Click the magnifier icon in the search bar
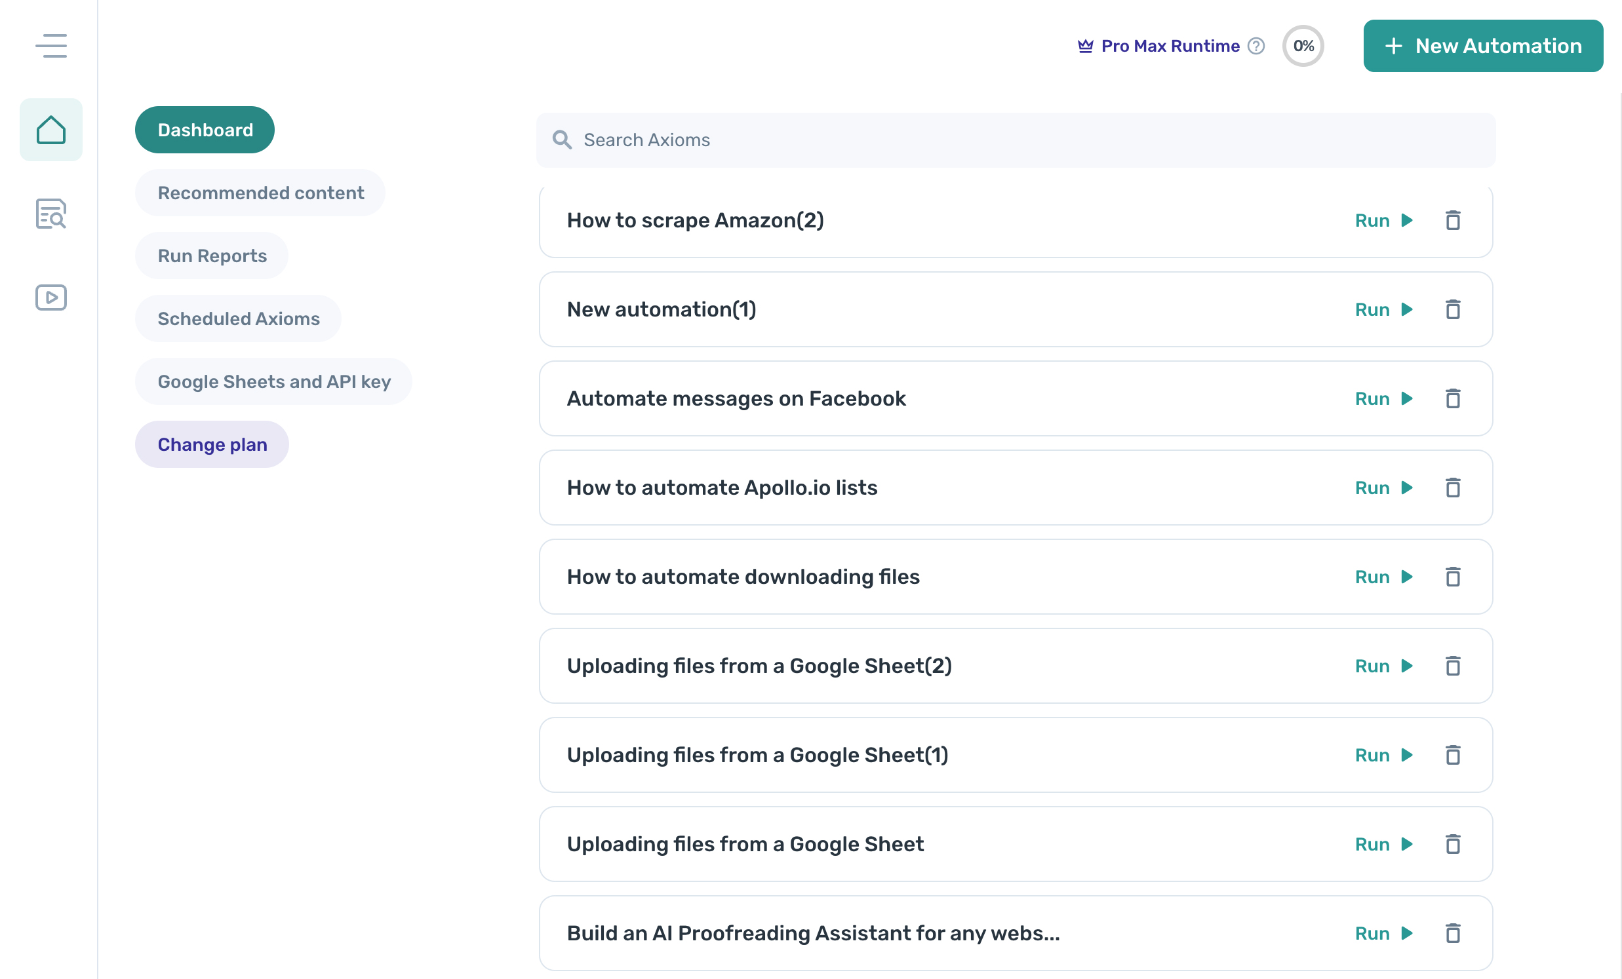 point(563,140)
